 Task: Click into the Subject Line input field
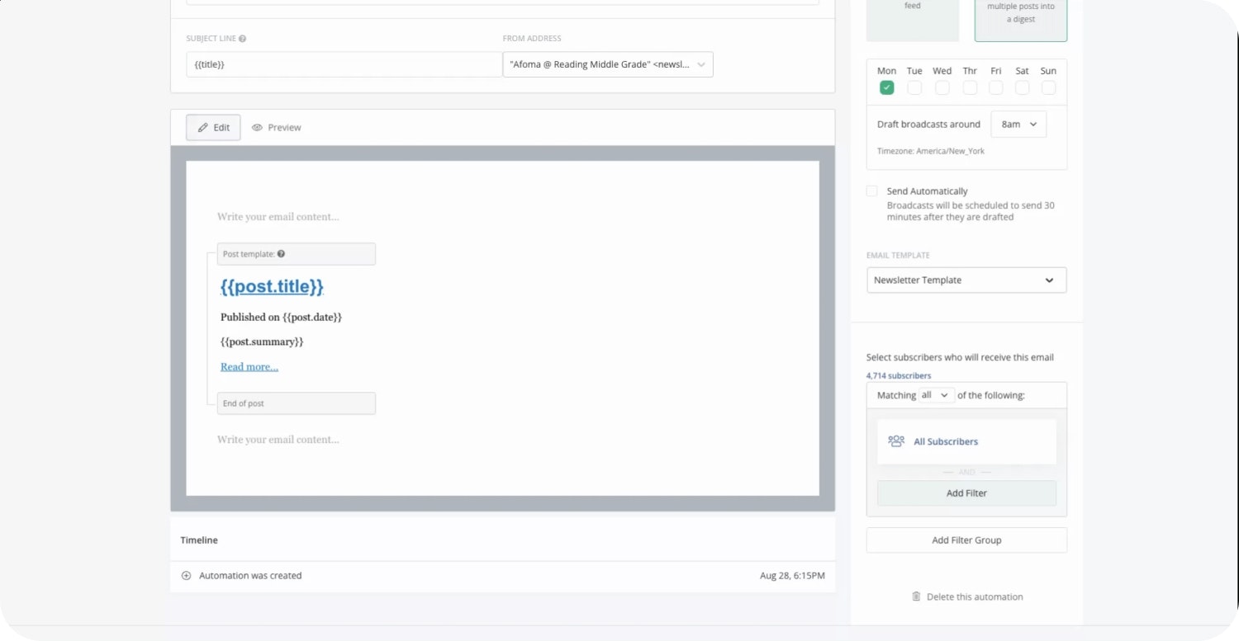tap(343, 64)
